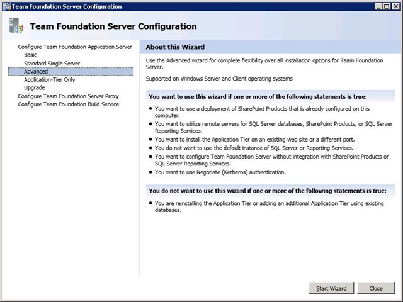Screen dimensions: 403x302
Task: Click the Start Wizard button
Action: point(331,288)
